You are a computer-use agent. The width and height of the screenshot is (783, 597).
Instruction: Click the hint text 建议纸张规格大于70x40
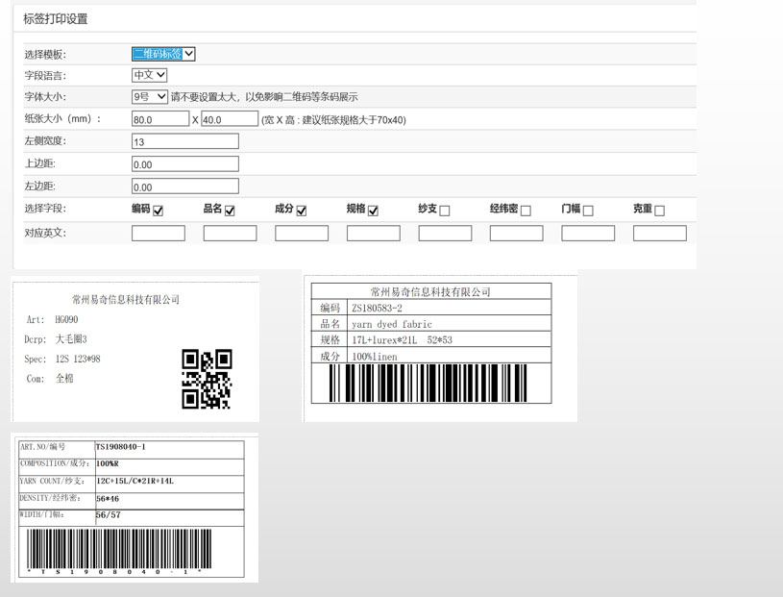coord(333,120)
